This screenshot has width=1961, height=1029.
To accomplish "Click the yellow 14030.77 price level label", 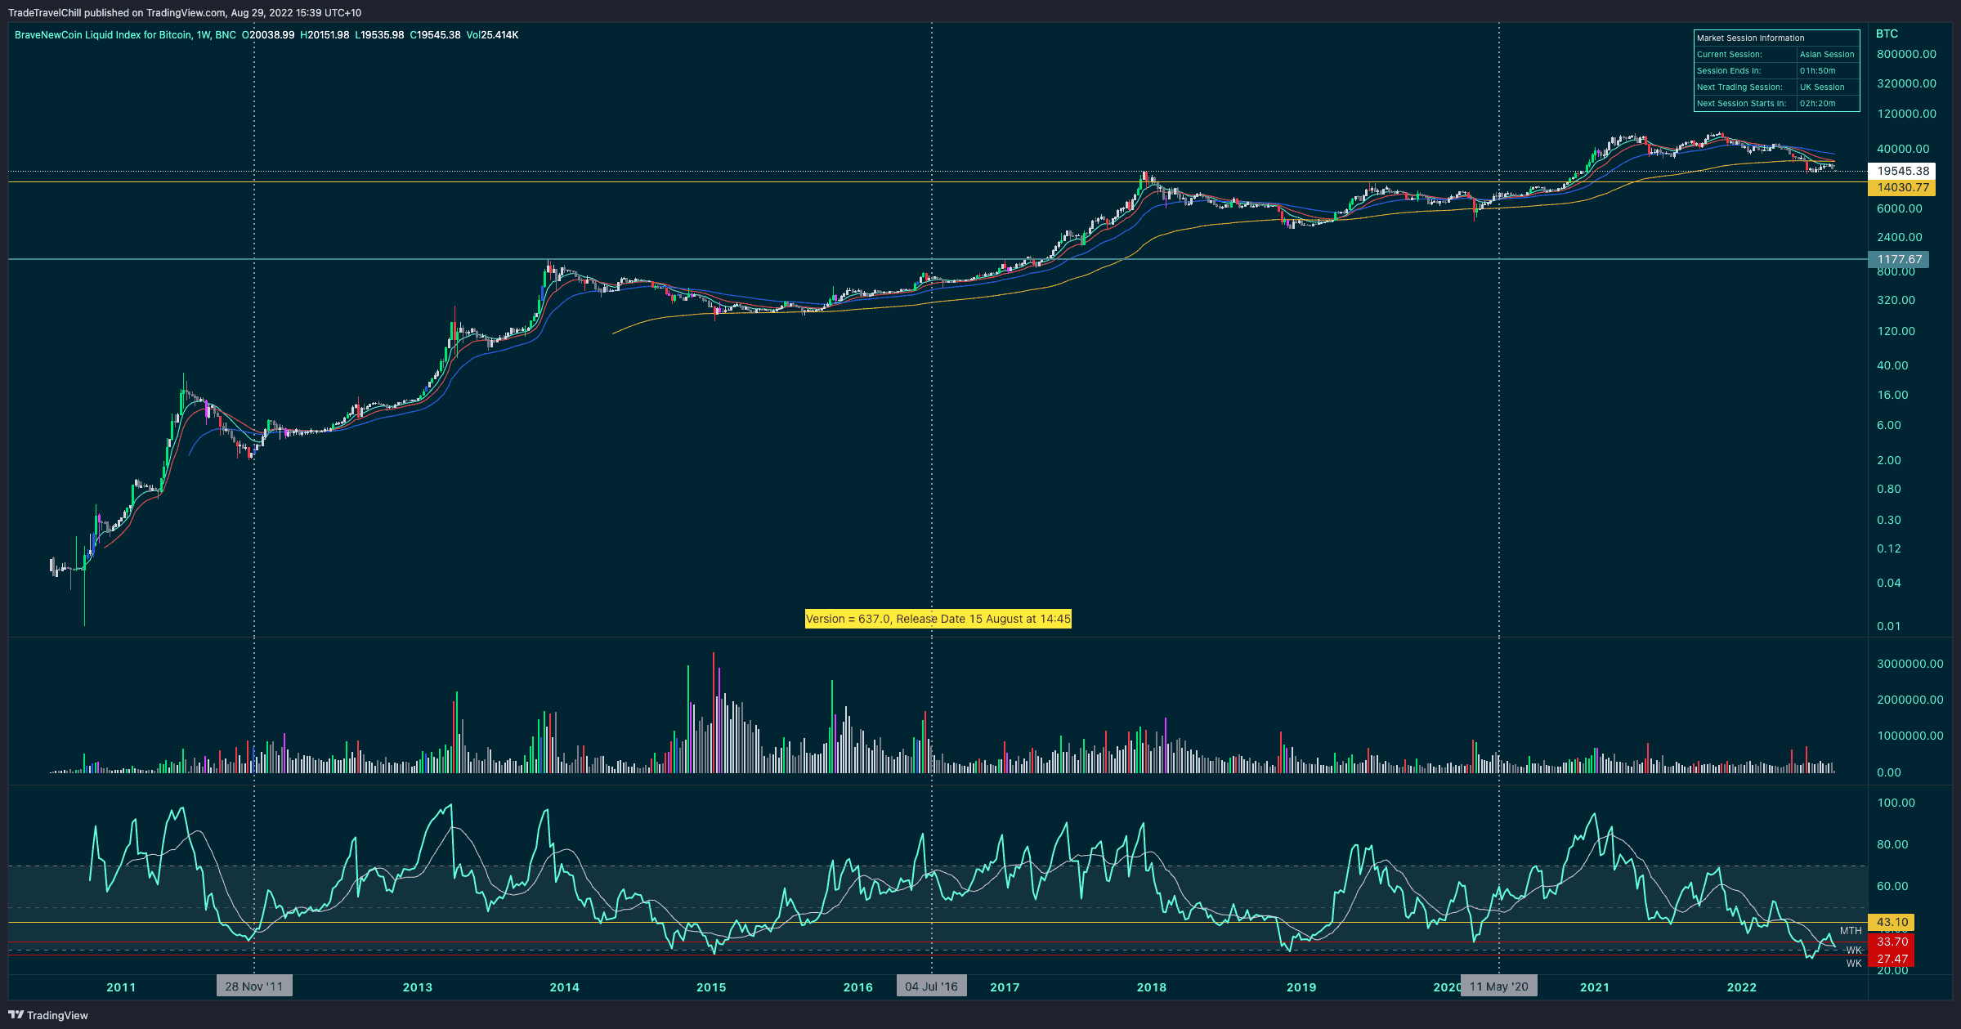I will [1902, 187].
